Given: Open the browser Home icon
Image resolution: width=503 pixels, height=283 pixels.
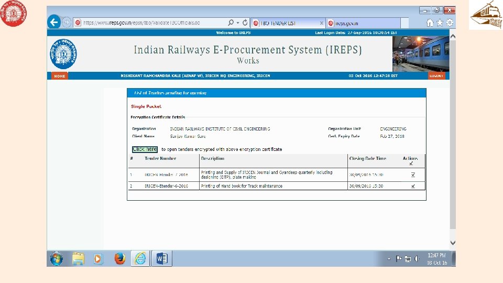Looking at the screenshot, I should [x=430, y=23].
